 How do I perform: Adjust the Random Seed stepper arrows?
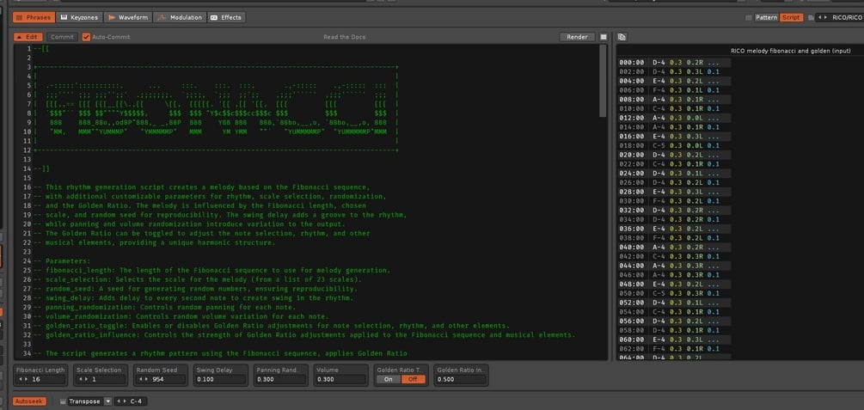point(143,379)
